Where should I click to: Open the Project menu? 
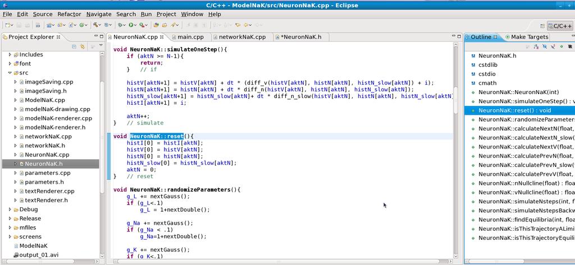(x=166, y=14)
